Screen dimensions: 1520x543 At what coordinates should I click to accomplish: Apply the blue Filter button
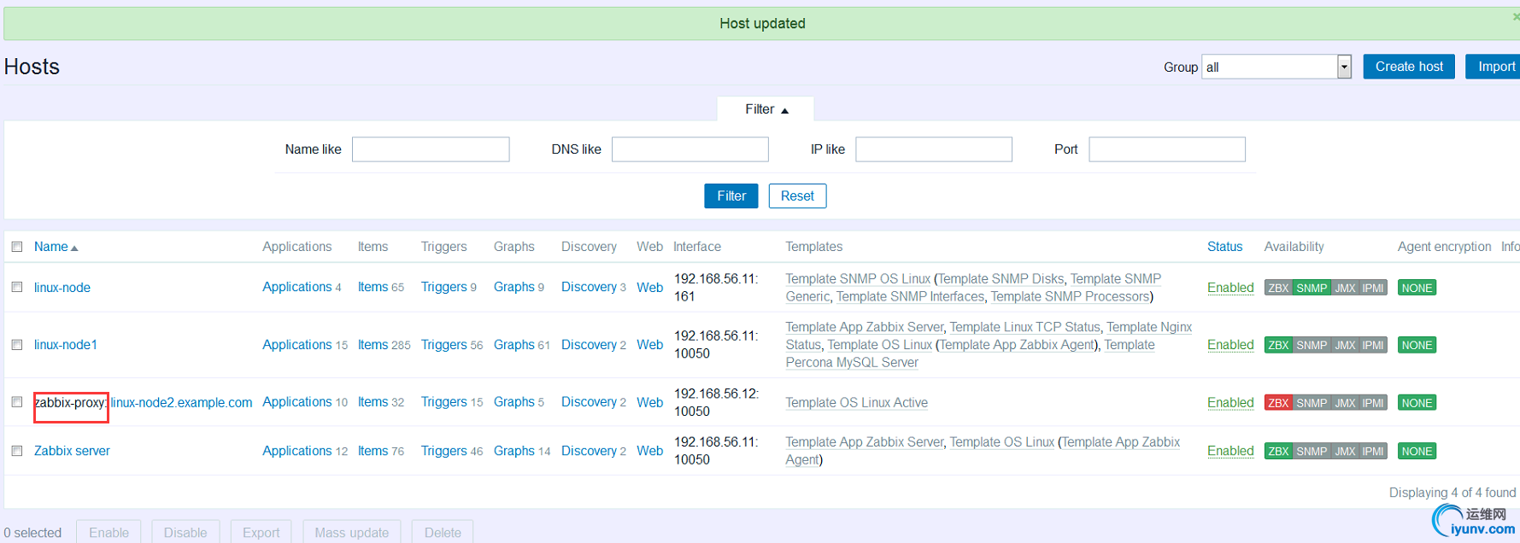point(731,196)
